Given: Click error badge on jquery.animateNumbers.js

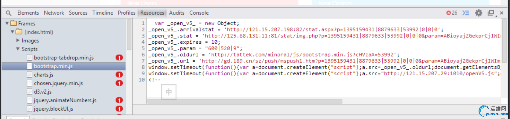Looking at the screenshot, I should [x=119, y=100].
